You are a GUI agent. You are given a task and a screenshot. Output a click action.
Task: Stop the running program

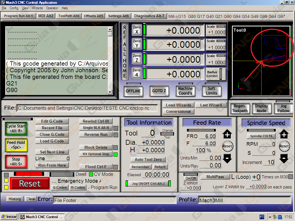tap(16, 161)
